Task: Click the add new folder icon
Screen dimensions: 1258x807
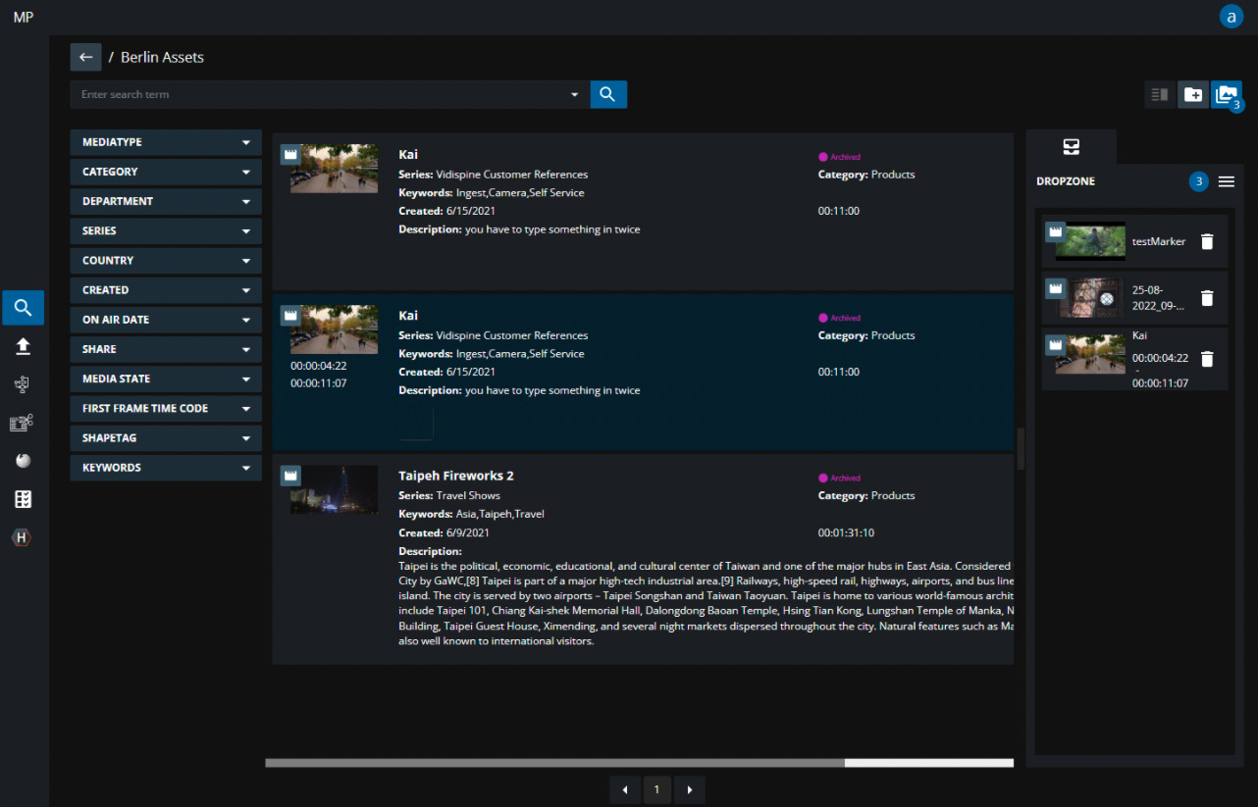Action: point(1193,94)
